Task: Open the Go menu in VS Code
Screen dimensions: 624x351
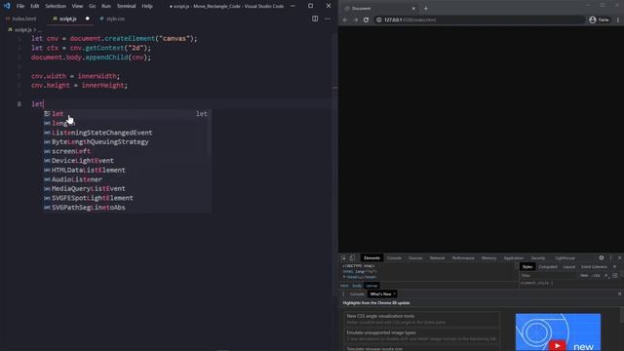Action: [x=93, y=6]
